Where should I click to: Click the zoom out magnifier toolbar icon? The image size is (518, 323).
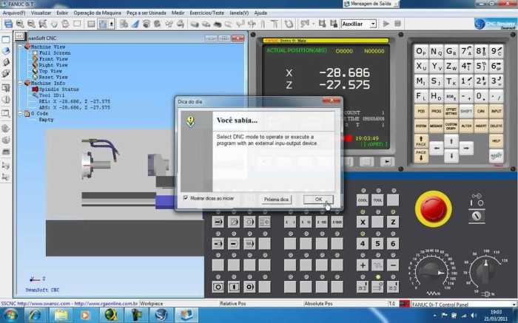(x=31, y=24)
